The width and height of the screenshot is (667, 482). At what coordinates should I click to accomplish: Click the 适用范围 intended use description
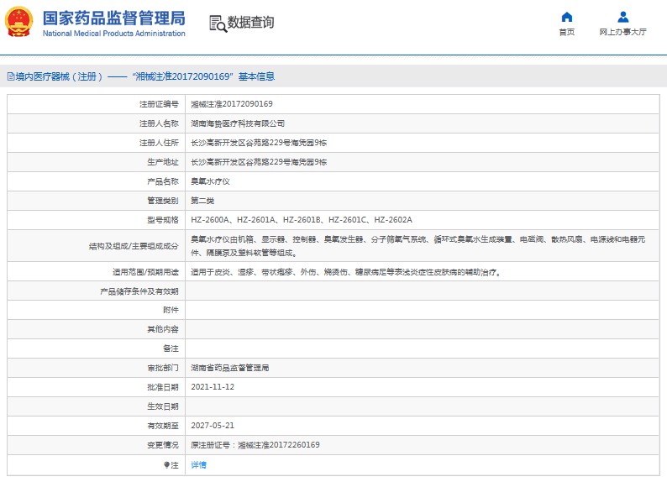[346, 272]
